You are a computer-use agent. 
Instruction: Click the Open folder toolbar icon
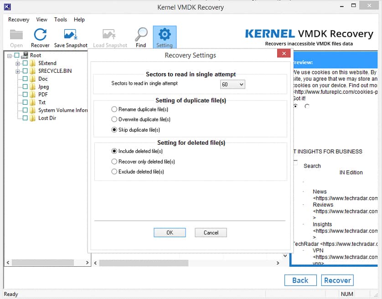[x=16, y=35]
